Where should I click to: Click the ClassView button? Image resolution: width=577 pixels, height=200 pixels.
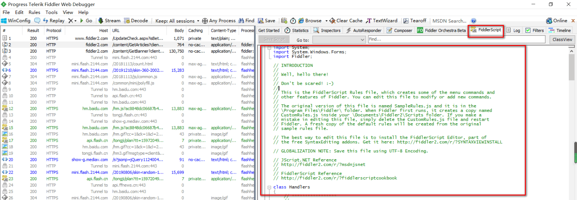click(x=562, y=39)
